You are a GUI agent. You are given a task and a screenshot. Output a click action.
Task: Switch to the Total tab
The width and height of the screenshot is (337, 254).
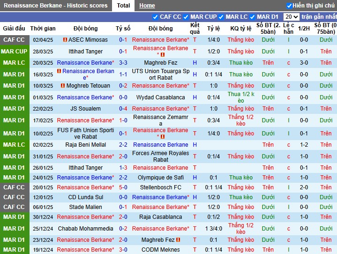coord(123,5)
